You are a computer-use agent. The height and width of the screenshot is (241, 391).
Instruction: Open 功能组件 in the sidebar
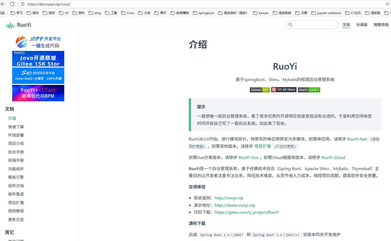[x=16, y=169]
